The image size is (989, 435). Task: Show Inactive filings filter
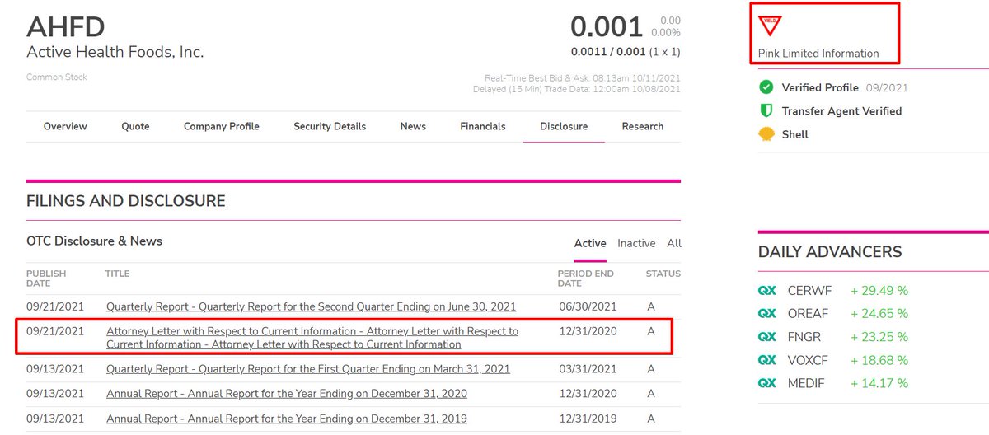[636, 243]
